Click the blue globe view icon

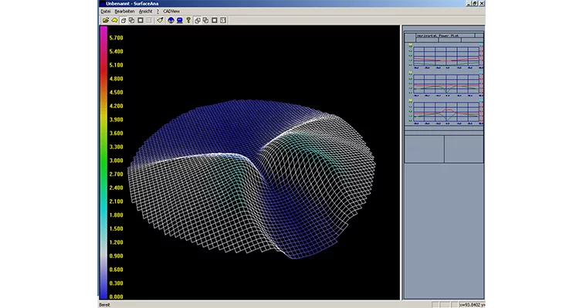171,20
